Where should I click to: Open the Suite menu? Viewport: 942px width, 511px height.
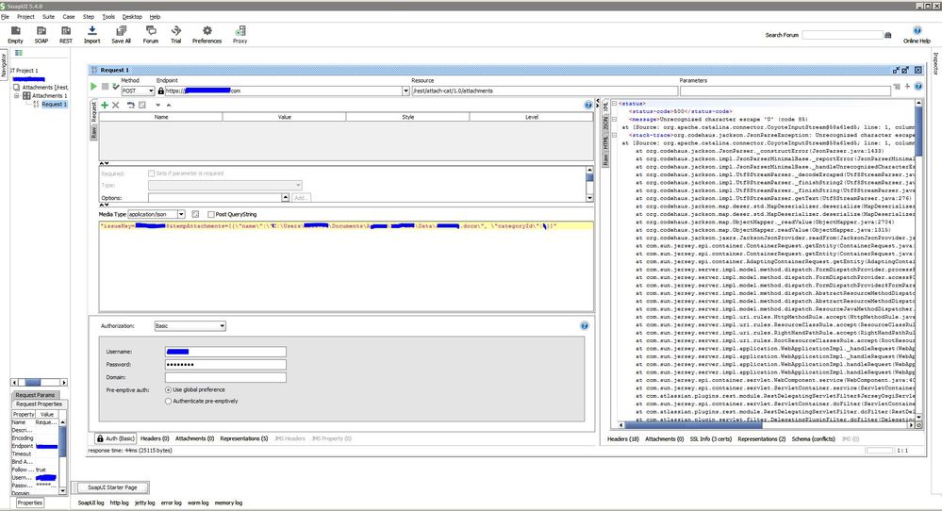click(x=48, y=17)
